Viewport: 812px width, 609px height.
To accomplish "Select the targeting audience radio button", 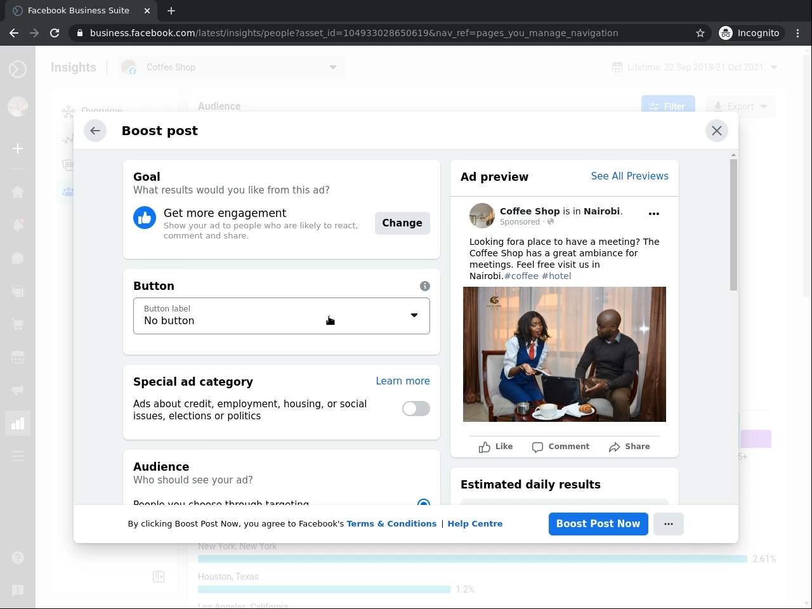I will click(424, 503).
